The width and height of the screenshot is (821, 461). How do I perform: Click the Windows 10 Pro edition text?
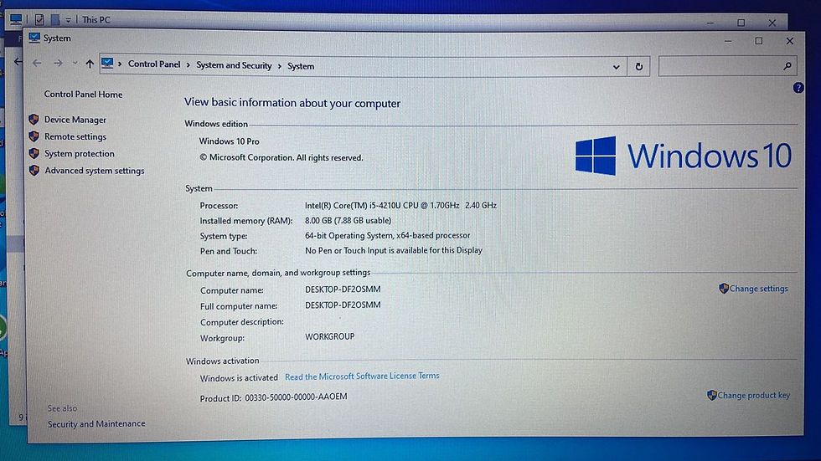point(229,141)
